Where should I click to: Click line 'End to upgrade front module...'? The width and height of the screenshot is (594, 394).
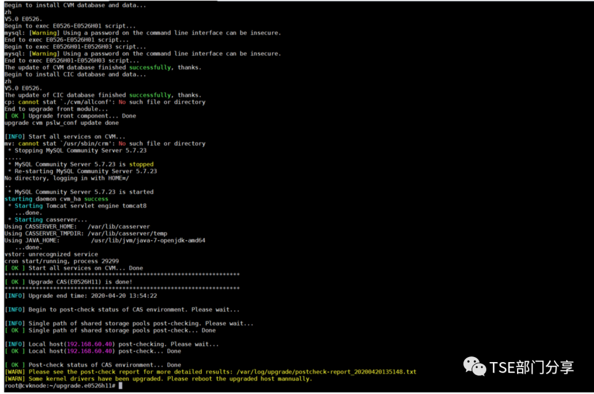(x=56, y=109)
